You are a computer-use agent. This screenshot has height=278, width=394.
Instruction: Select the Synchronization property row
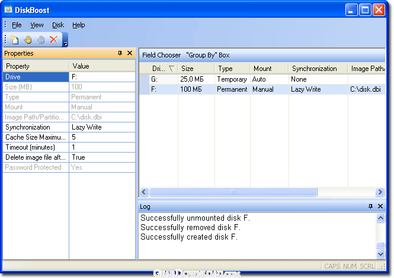pos(36,127)
